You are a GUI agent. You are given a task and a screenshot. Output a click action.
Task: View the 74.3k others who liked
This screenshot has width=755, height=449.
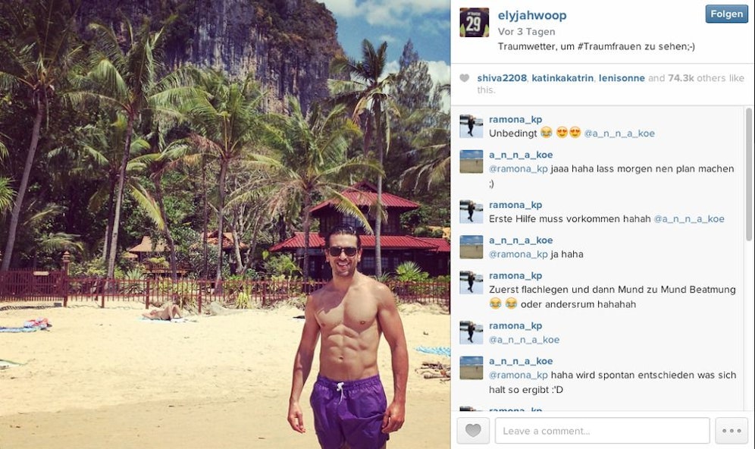(x=706, y=78)
